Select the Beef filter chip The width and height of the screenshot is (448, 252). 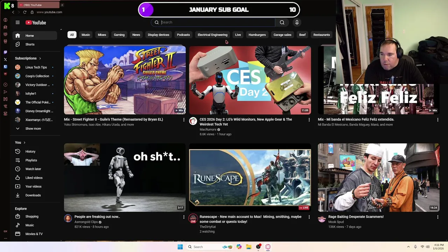tap(302, 35)
